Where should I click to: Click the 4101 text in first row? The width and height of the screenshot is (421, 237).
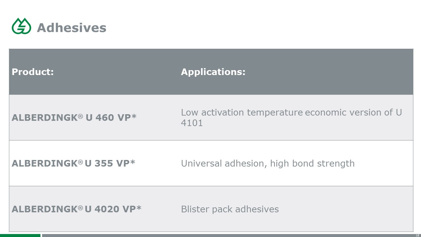[192, 123]
